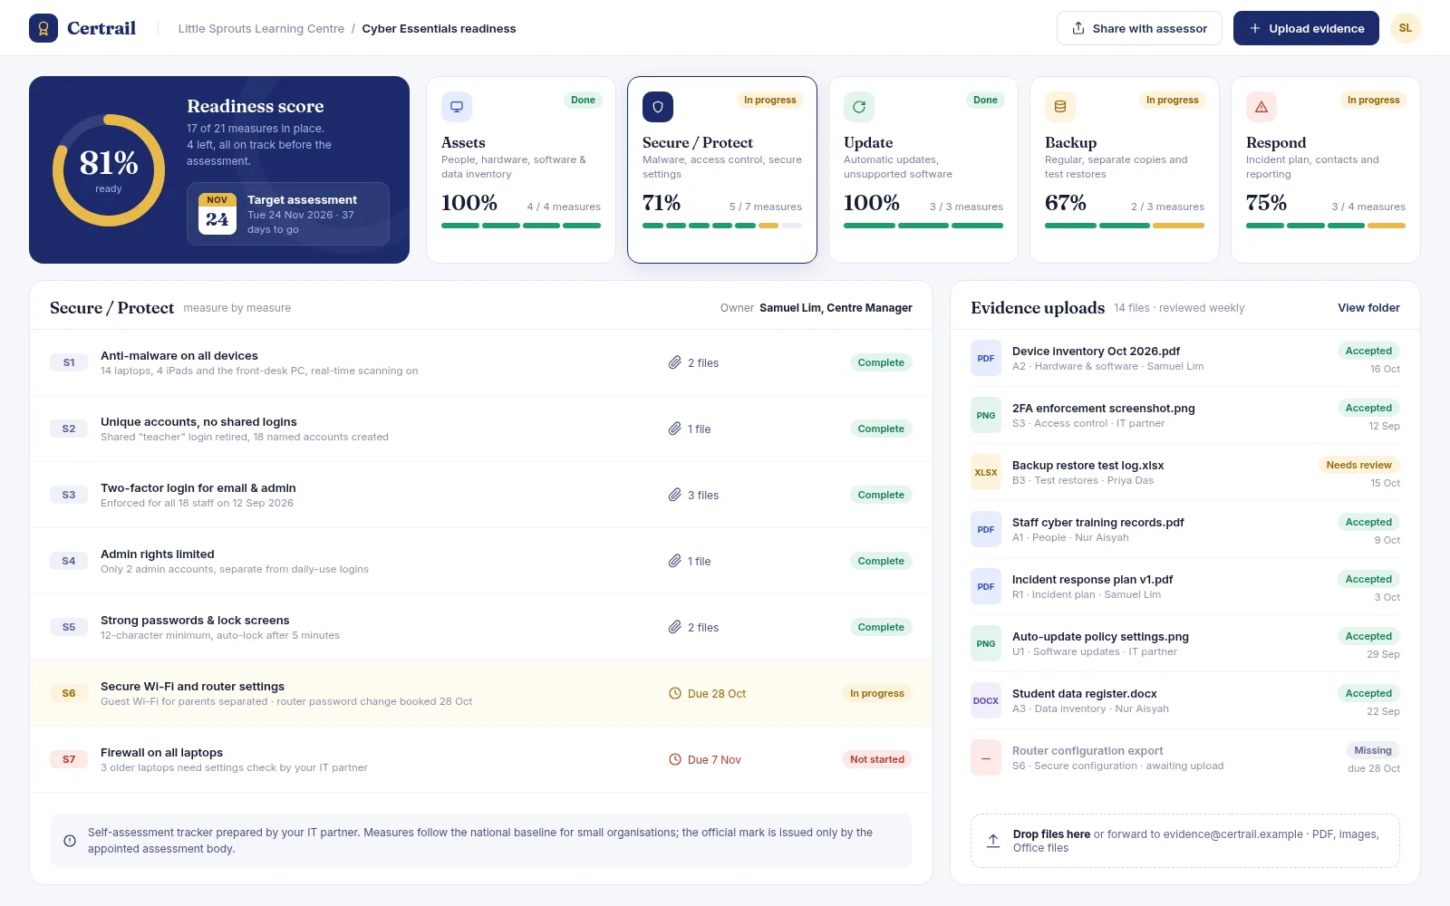Click the paperclip icon for Anti-malware files
1450x906 pixels.
675,362
